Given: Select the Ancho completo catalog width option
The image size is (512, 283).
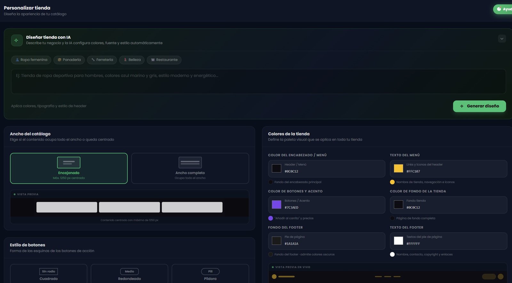Looking at the screenshot, I should tap(190, 168).
